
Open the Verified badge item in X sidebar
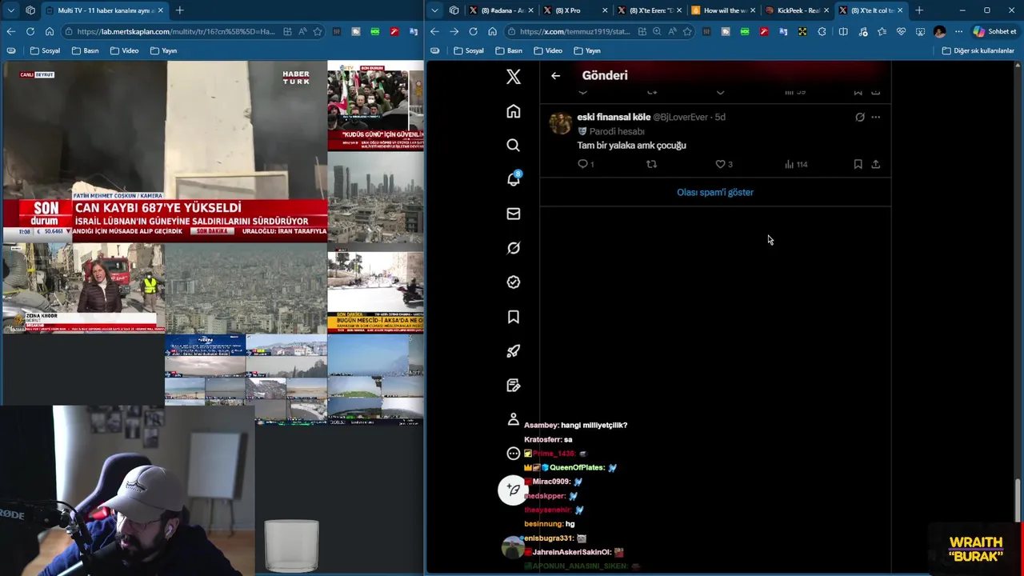coord(514,282)
